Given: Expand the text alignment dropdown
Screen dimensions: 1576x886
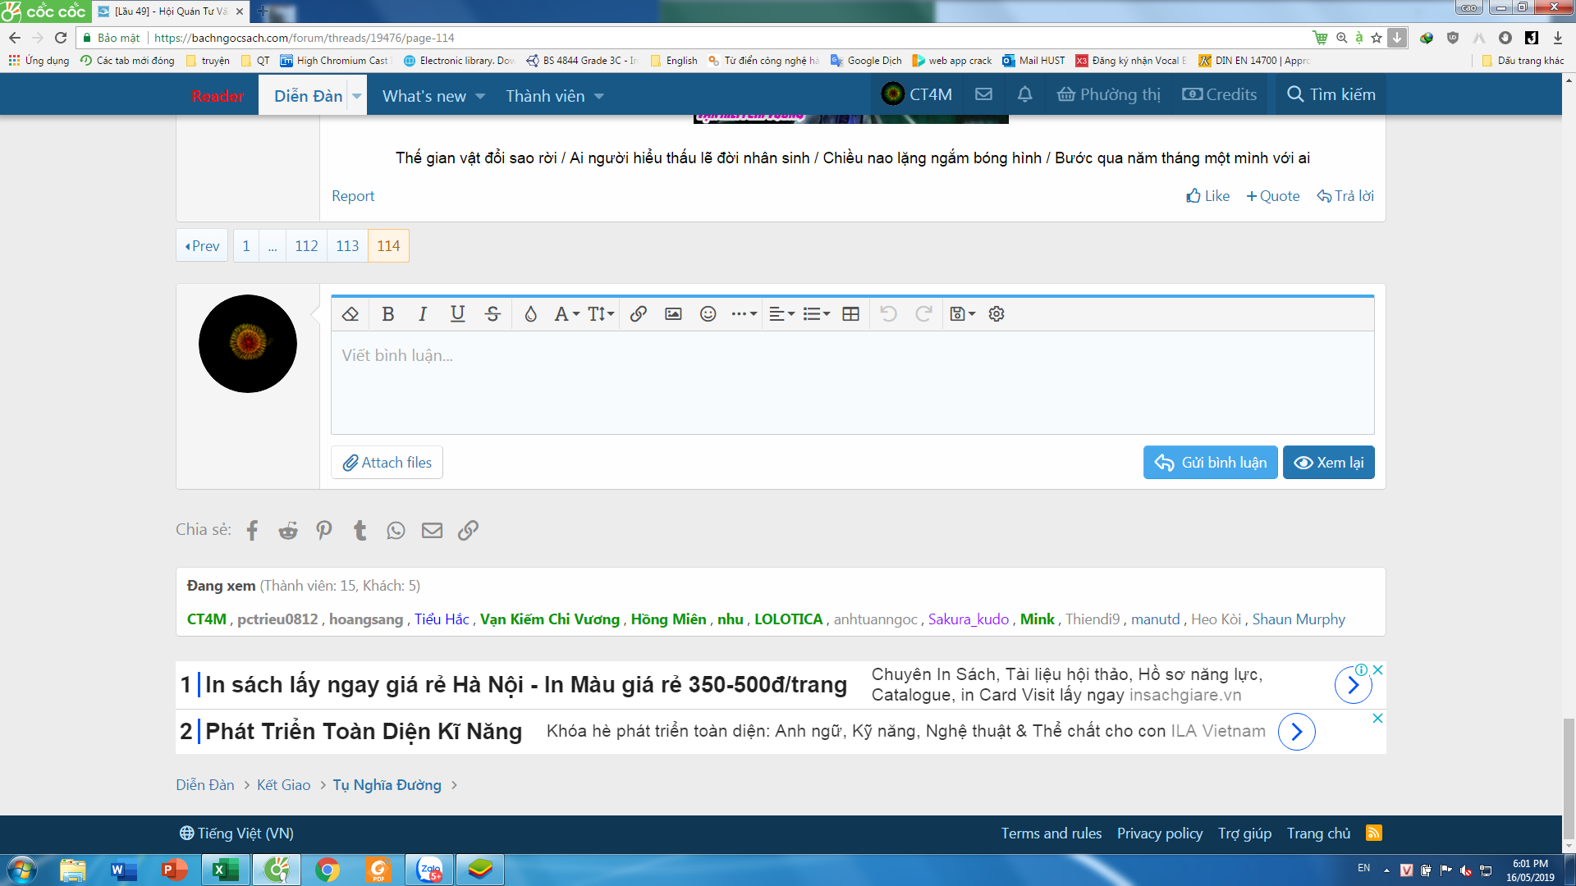Looking at the screenshot, I should 781,314.
